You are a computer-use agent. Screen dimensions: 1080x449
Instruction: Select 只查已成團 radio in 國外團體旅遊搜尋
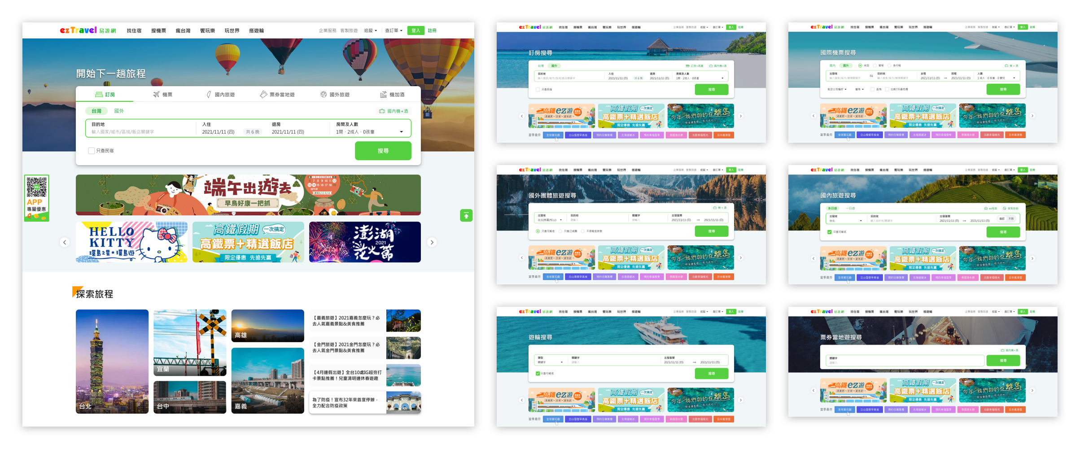click(x=560, y=231)
